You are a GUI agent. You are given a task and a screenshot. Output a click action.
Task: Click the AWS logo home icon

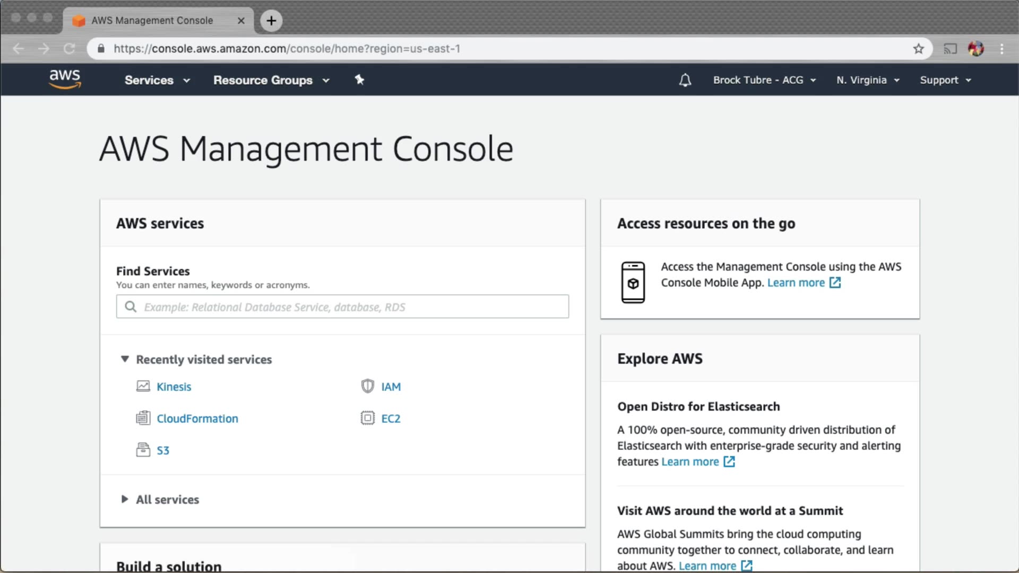pyautogui.click(x=65, y=79)
